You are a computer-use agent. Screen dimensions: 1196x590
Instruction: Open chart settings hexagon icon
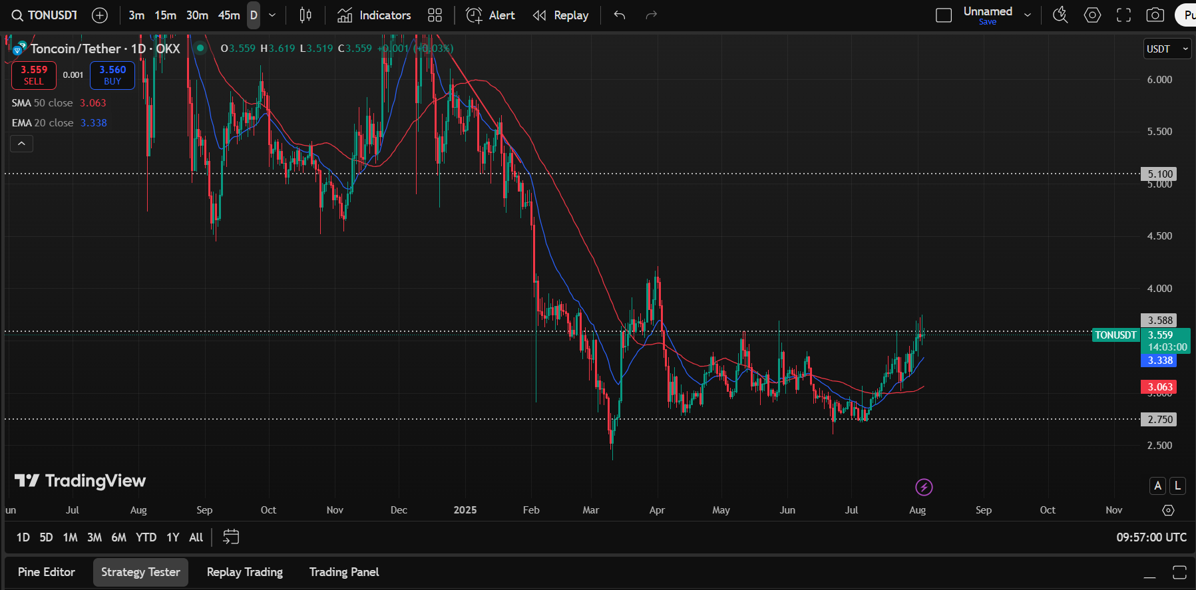coord(1092,15)
